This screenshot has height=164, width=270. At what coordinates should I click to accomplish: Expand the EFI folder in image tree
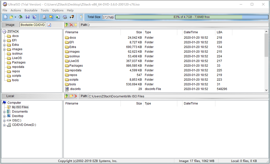pyautogui.click(x=4, y=41)
